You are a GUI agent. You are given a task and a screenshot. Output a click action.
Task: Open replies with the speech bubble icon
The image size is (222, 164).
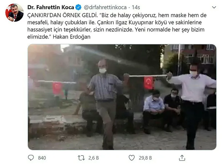[31, 158]
